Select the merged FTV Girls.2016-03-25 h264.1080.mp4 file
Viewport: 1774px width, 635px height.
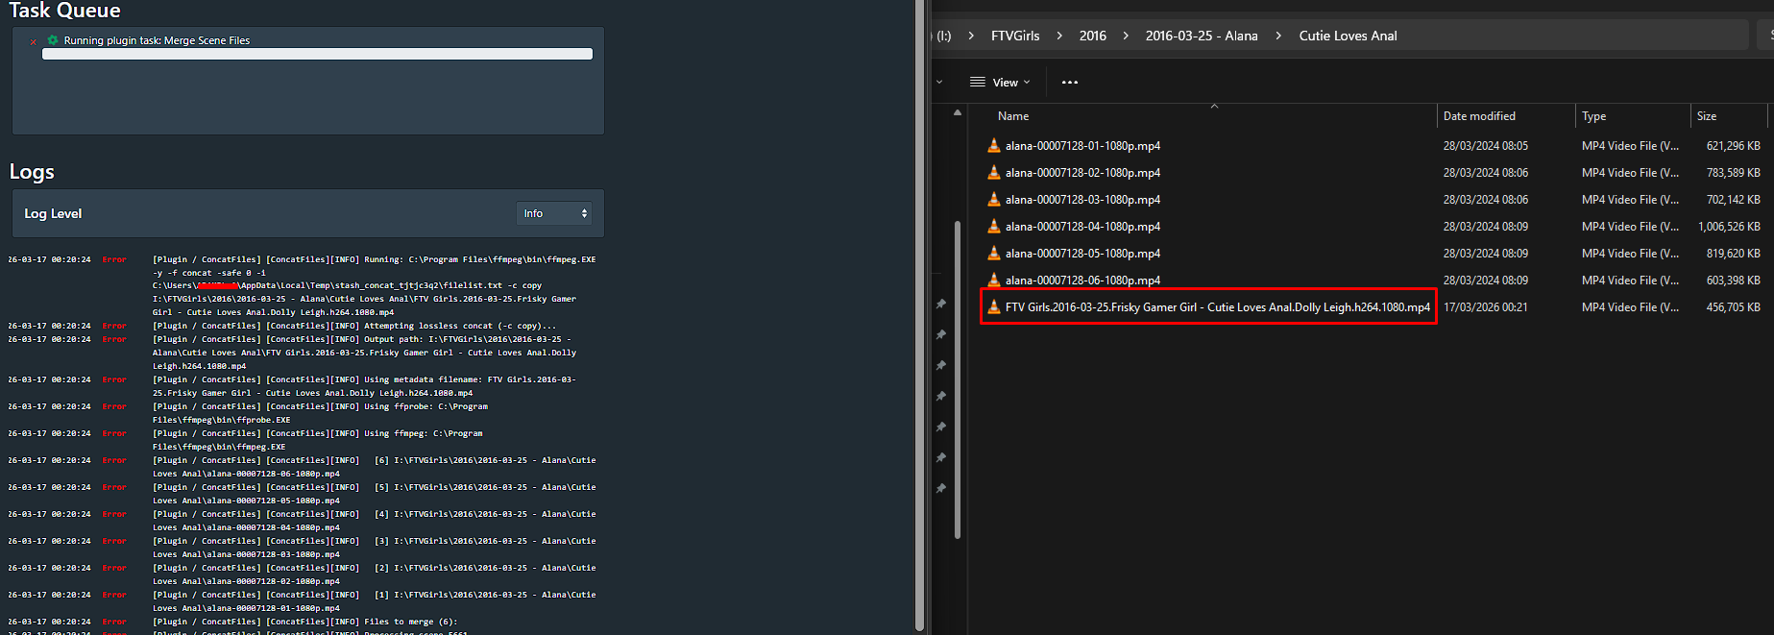[1218, 307]
